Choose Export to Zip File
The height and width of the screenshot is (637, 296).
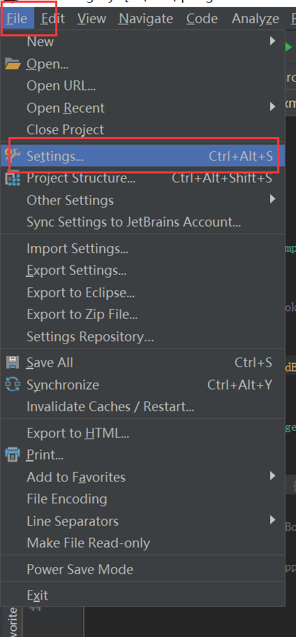click(142, 314)
